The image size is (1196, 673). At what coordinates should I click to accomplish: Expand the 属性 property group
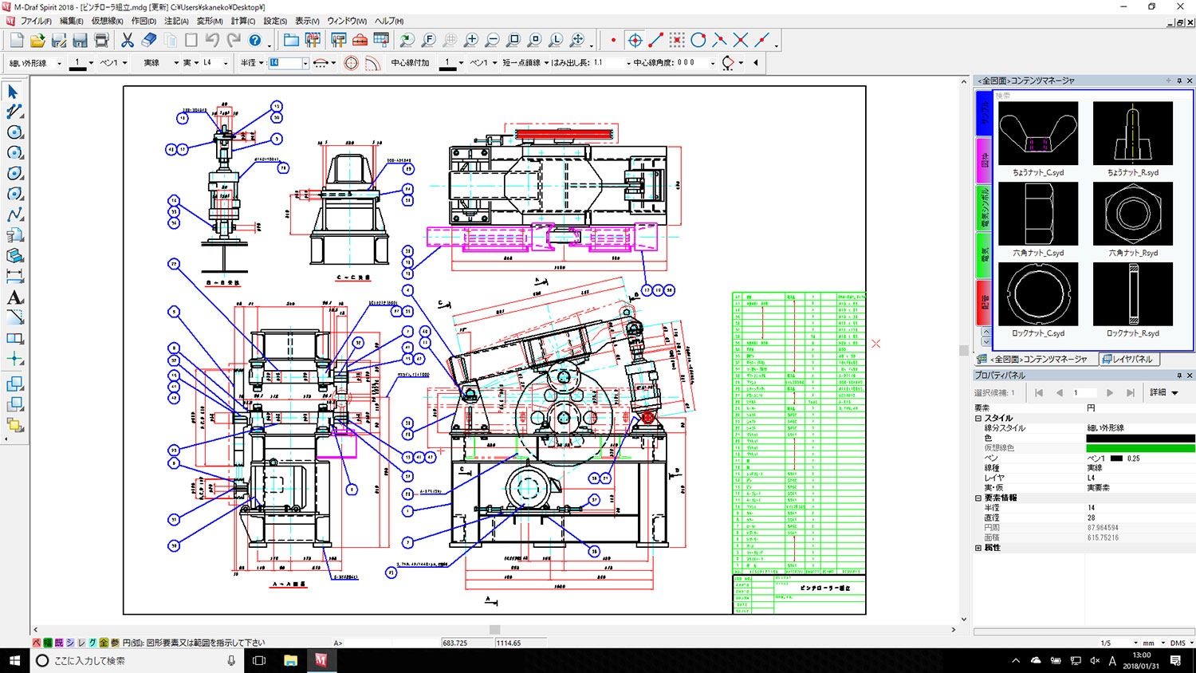coord(978,548)
